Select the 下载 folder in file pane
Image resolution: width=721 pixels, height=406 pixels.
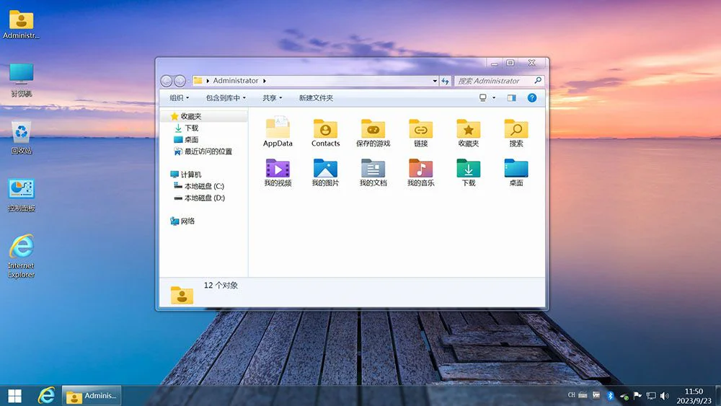tap(469, 172)
